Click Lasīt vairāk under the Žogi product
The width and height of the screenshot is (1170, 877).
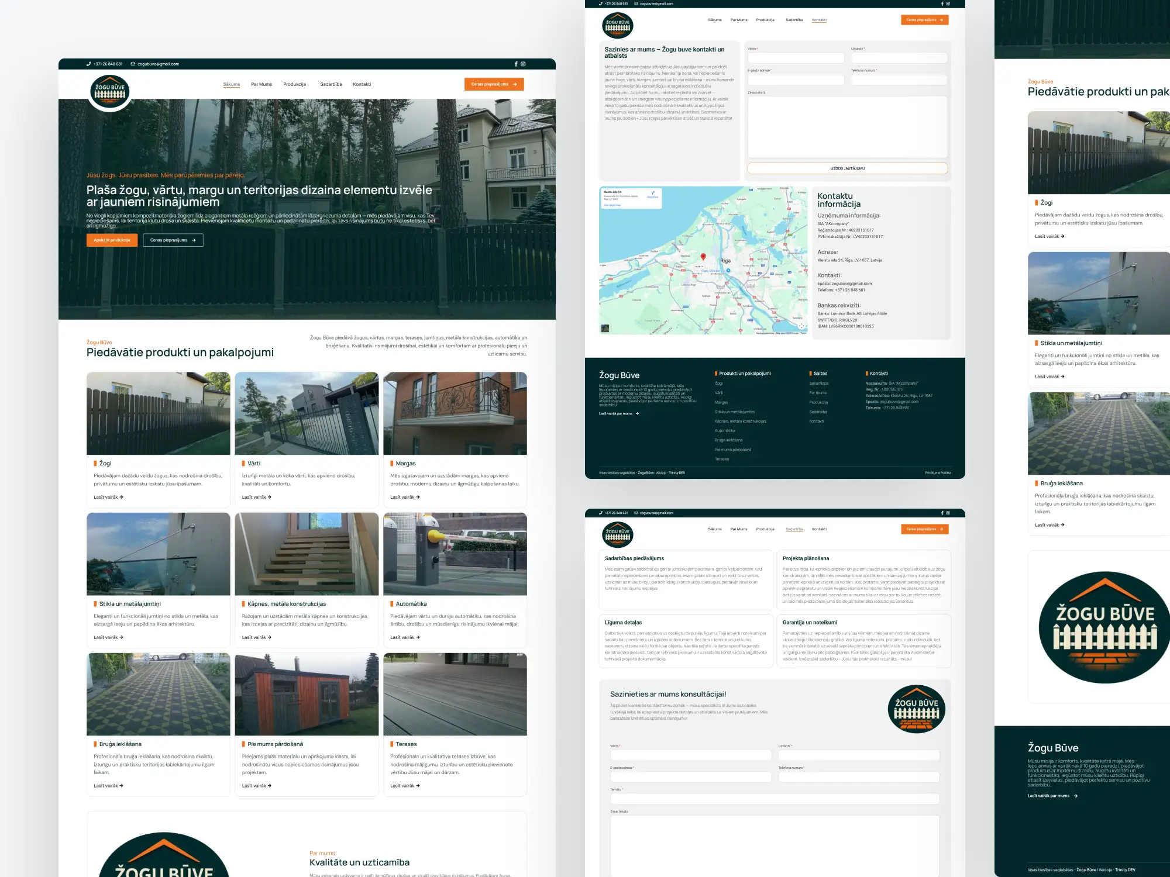point(107,496)
